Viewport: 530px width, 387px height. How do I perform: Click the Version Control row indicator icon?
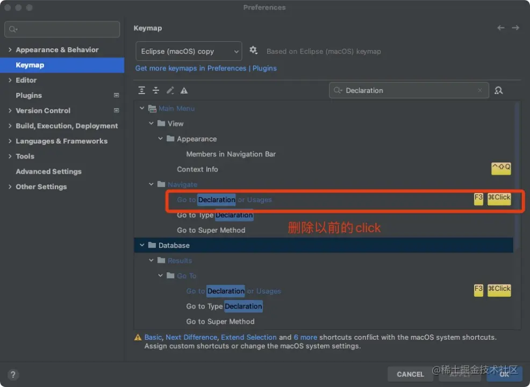(116, 111)
